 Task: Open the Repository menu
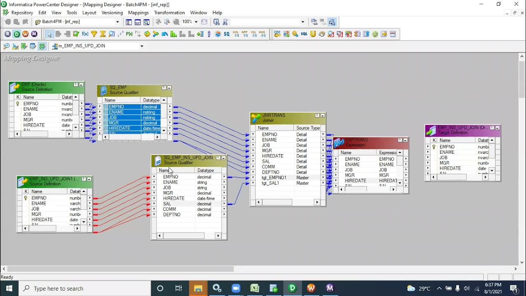point(22,13)
